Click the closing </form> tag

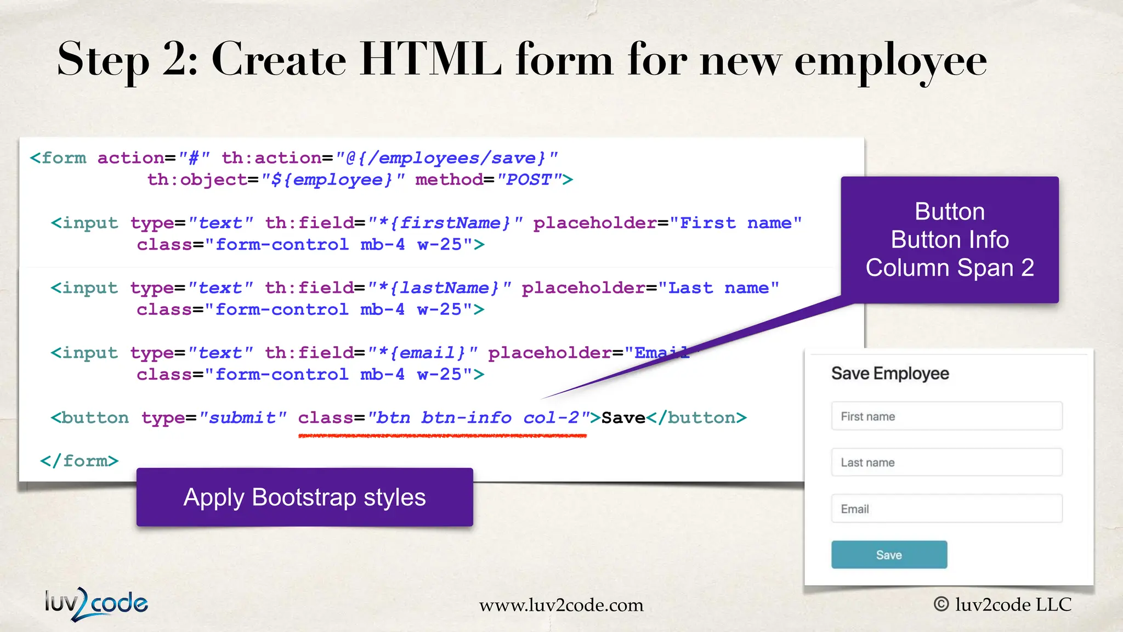(80, 460)
